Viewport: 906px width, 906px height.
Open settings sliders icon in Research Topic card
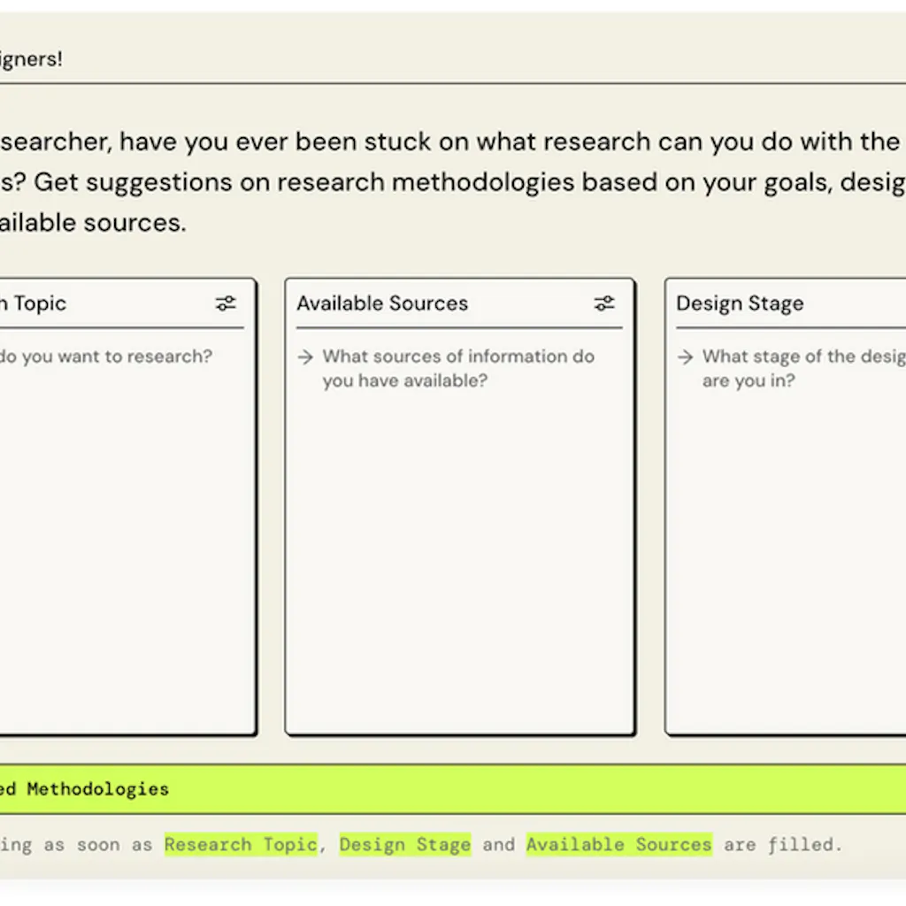(x=226, y=303)
